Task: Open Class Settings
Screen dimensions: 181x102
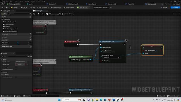Action: (56, 7)
